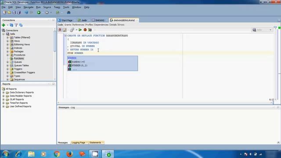This screenshot has width=281, height=158.
Task: Open the File menu
Action: 4,7
